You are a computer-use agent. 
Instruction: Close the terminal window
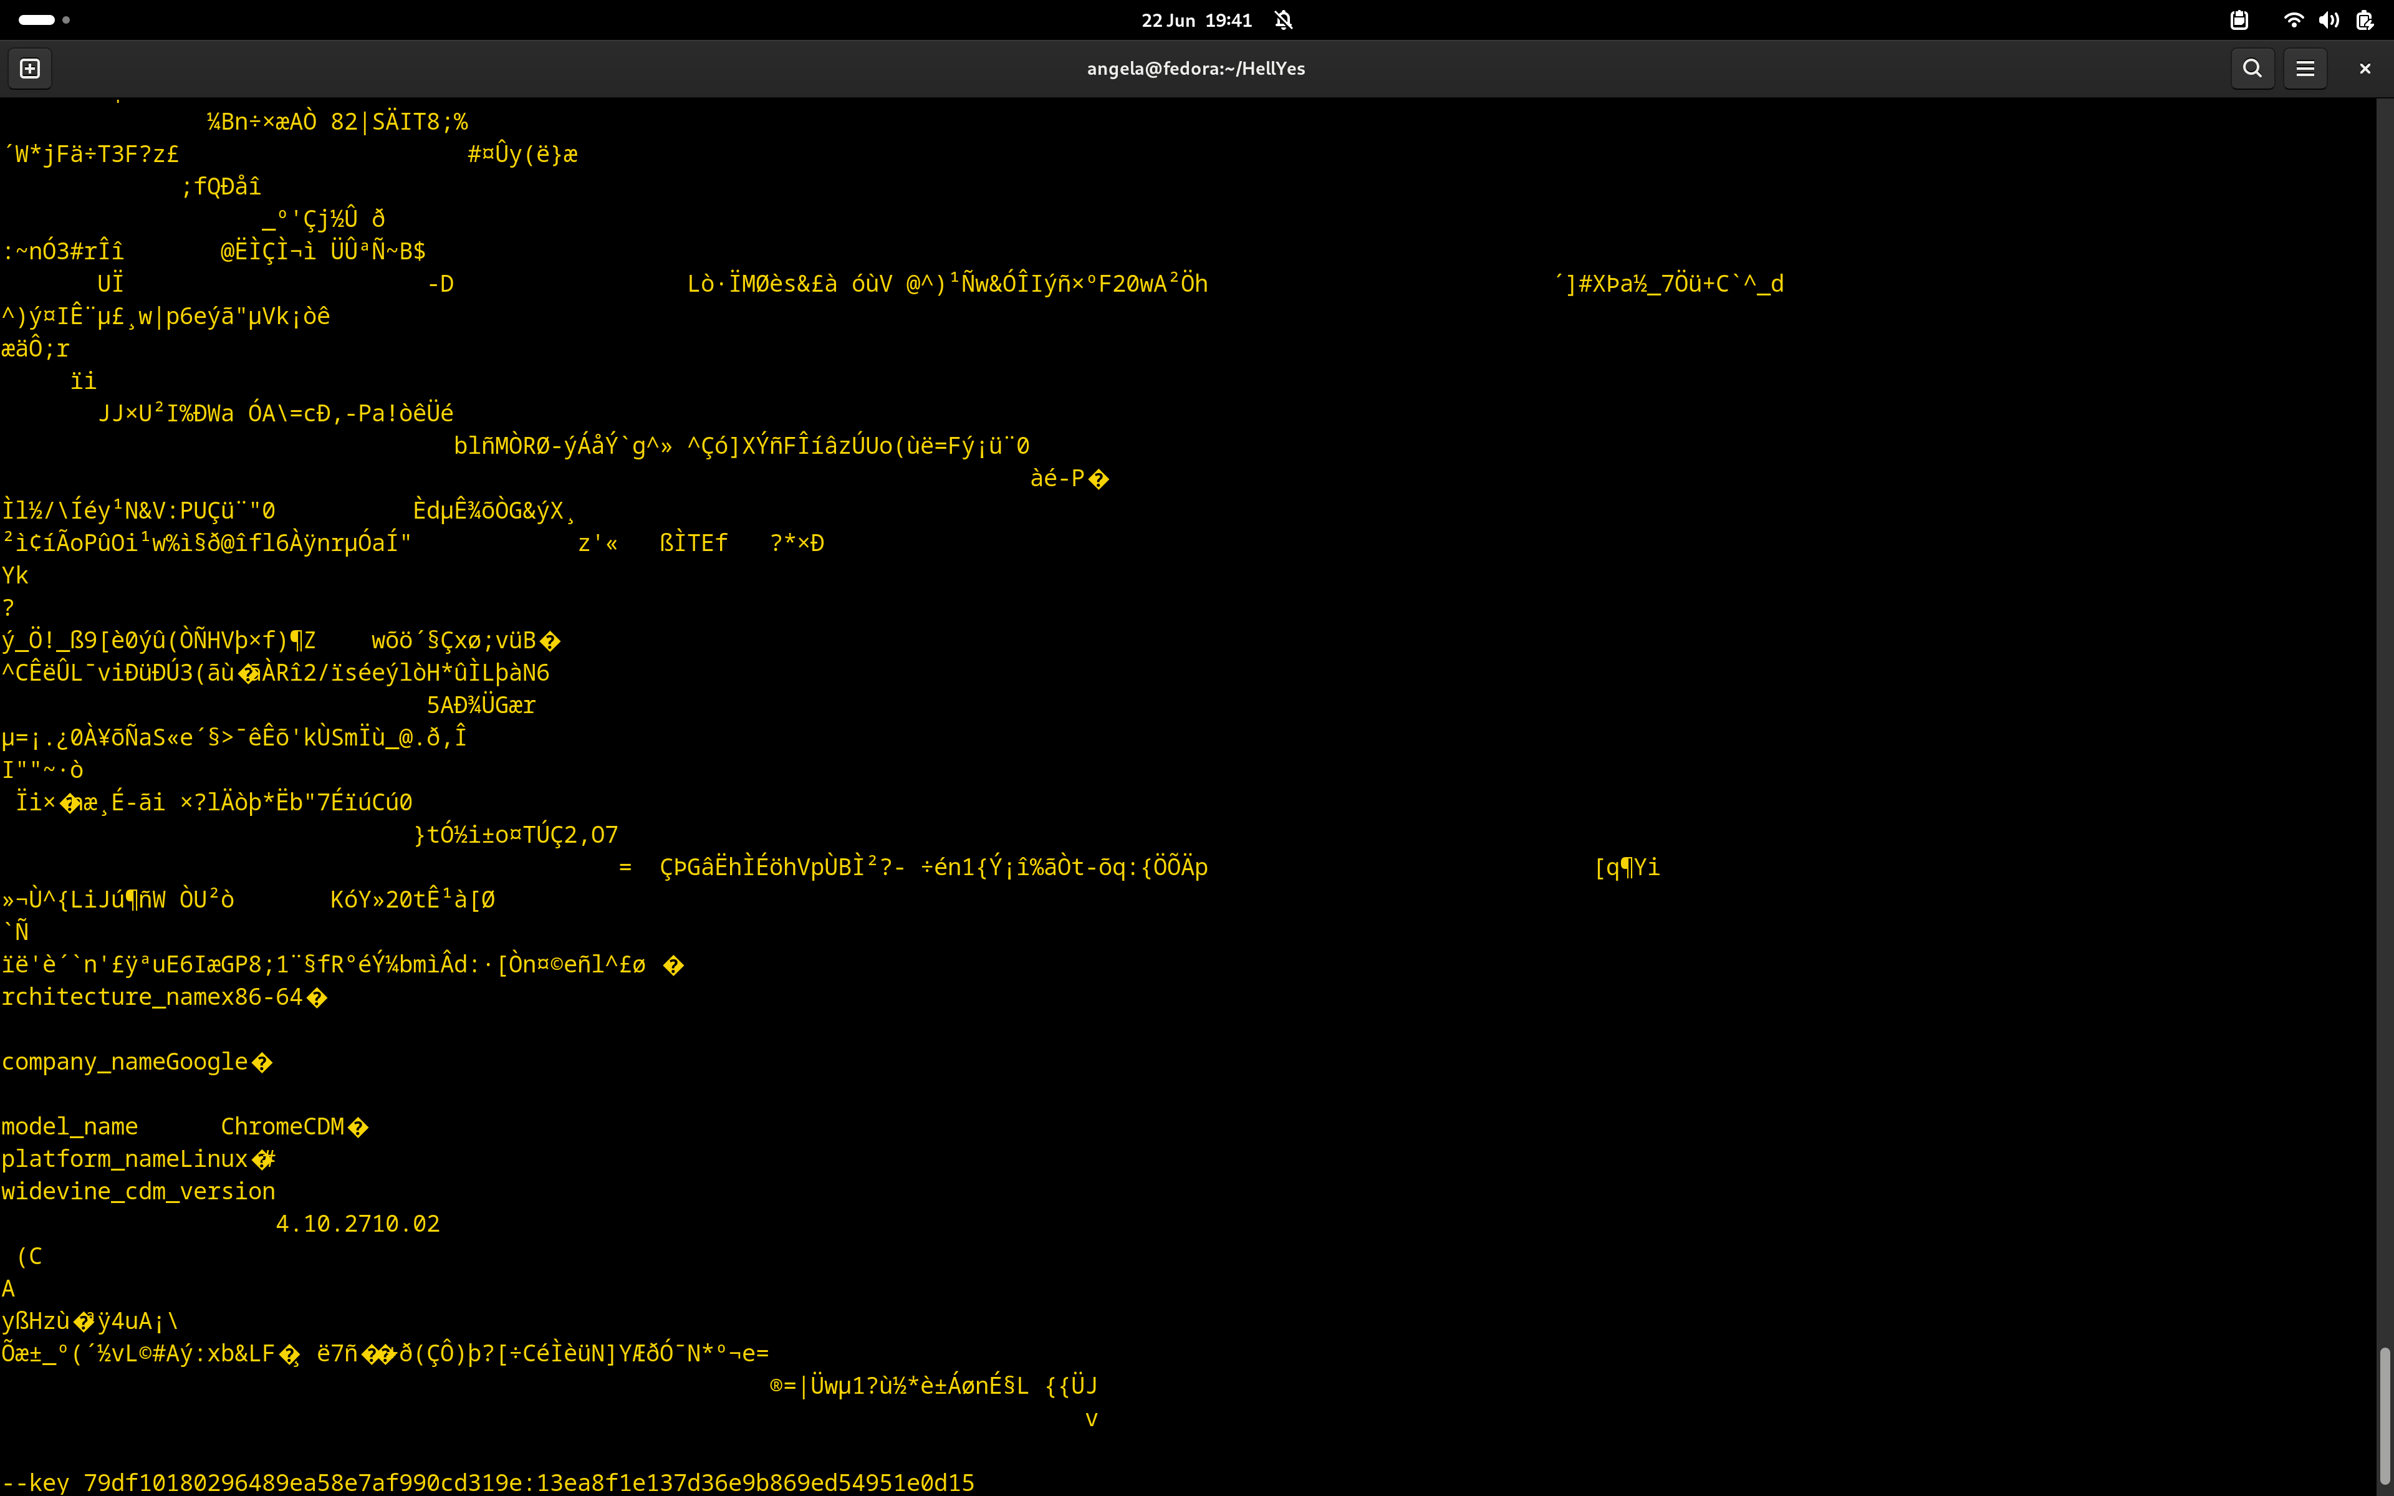point(2364,69)
